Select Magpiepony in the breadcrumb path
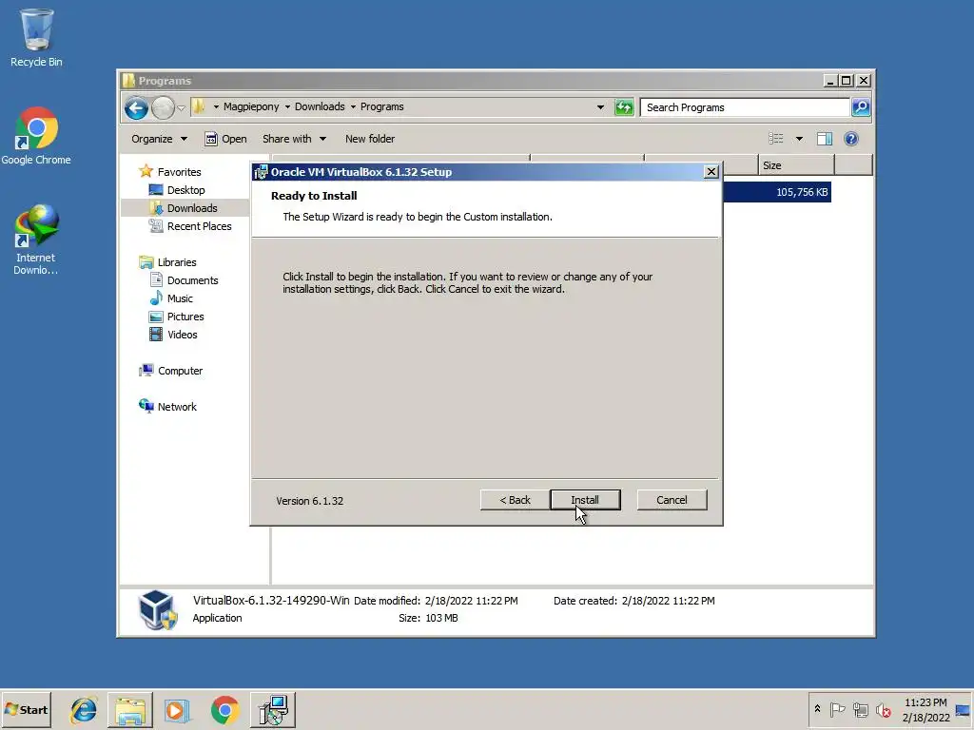 tap(251, 106)
